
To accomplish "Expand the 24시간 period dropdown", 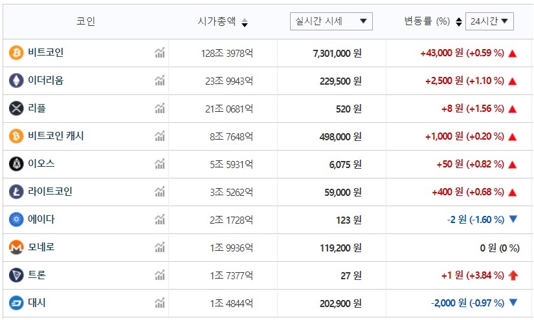I will (x=489, y=21).
